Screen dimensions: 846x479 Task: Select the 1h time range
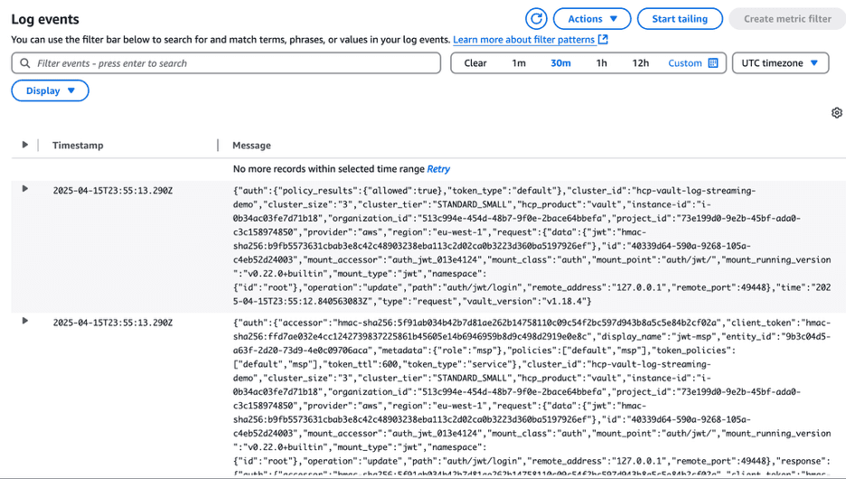coord(601,63)
